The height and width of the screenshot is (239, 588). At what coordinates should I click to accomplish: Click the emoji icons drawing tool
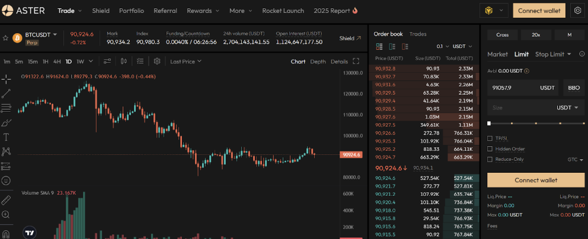(6, 180)
